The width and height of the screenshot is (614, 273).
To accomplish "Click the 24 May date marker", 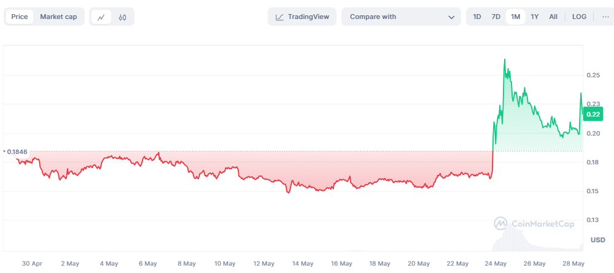I will (x=496, y=263).
